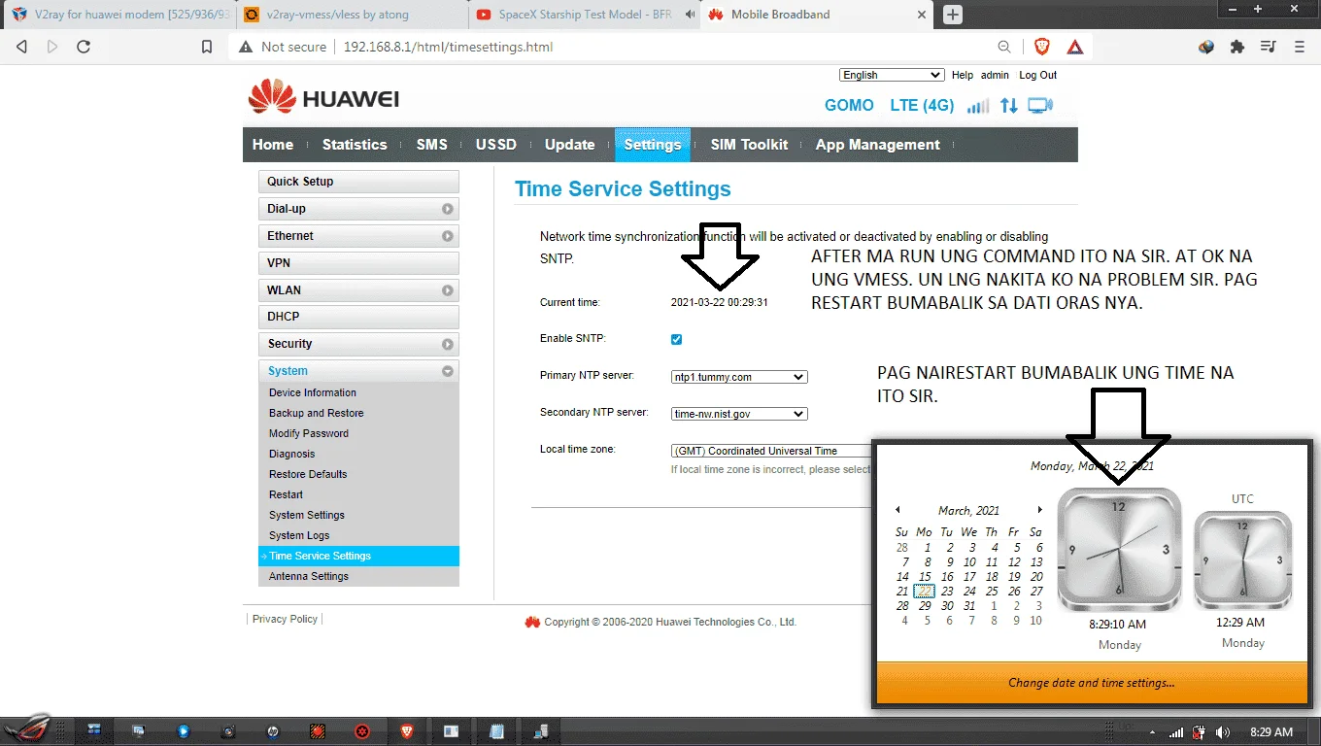The image size is (1321, 746).
Task: Collapse the System sidebar section
Action: tap(358, 371)
